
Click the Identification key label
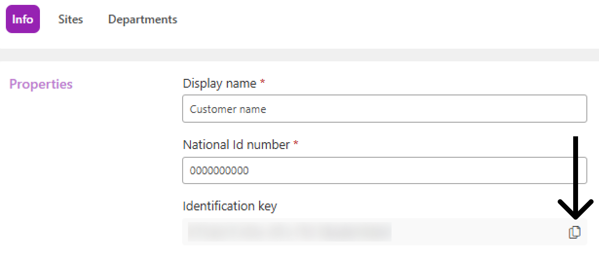(230, 206)
